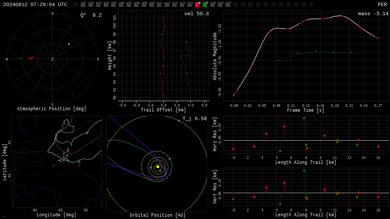Click the vel 59.3 readout
390x219 pixels.
tap(197, 14)
